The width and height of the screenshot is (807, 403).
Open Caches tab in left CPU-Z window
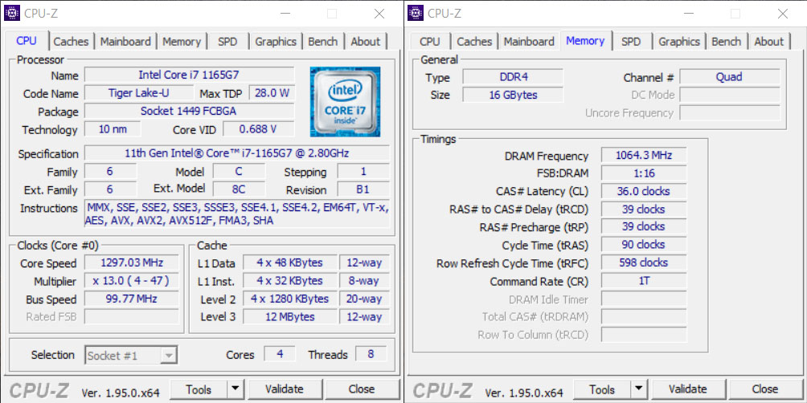point(71,42)
